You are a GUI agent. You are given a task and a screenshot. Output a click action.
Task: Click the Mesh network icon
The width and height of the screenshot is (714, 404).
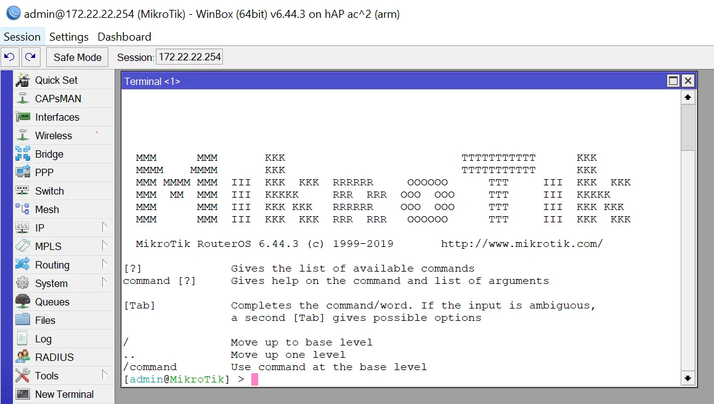[x=22, y=209]
